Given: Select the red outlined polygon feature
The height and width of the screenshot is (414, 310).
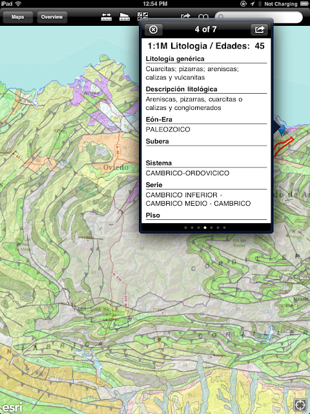Looking at the screenshot, I should (284, 146).
